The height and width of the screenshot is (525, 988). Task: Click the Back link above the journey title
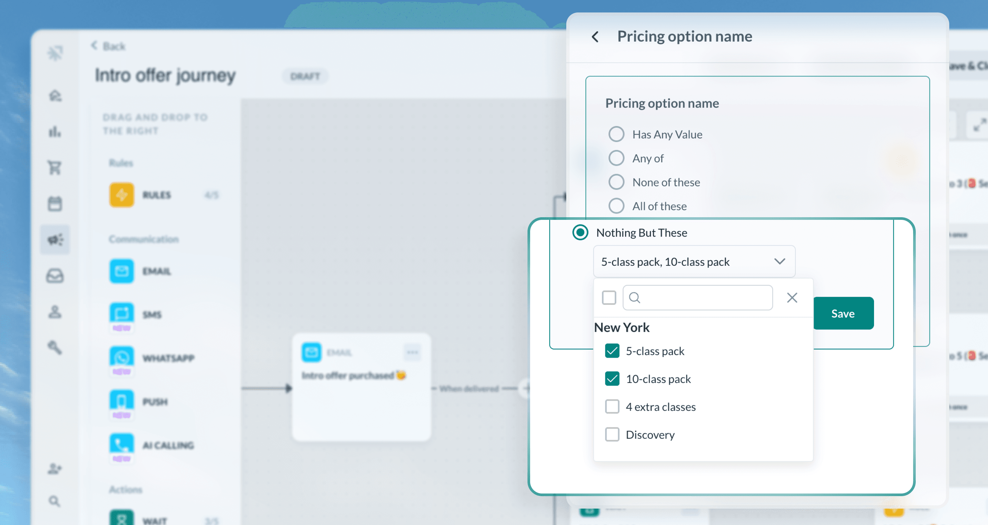tap(109, 46)
